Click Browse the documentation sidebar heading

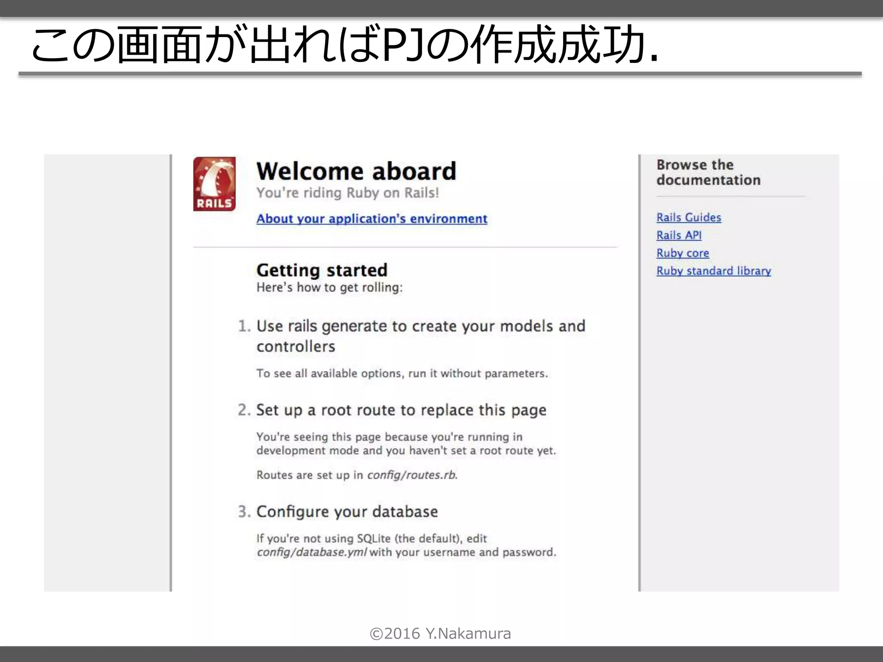708,172
